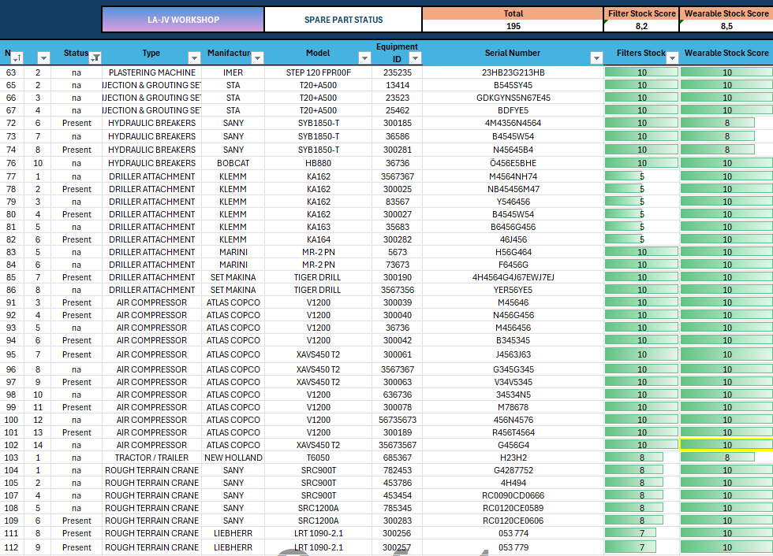The width and height of the screenshot is (773, 556).
Task: Select the Wearable Stock Score value 8,5
Action: (726, 26)
